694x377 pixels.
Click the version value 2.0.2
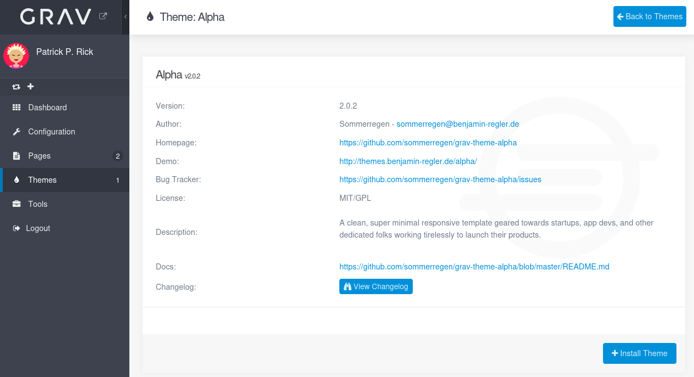[x=348, y=105]
